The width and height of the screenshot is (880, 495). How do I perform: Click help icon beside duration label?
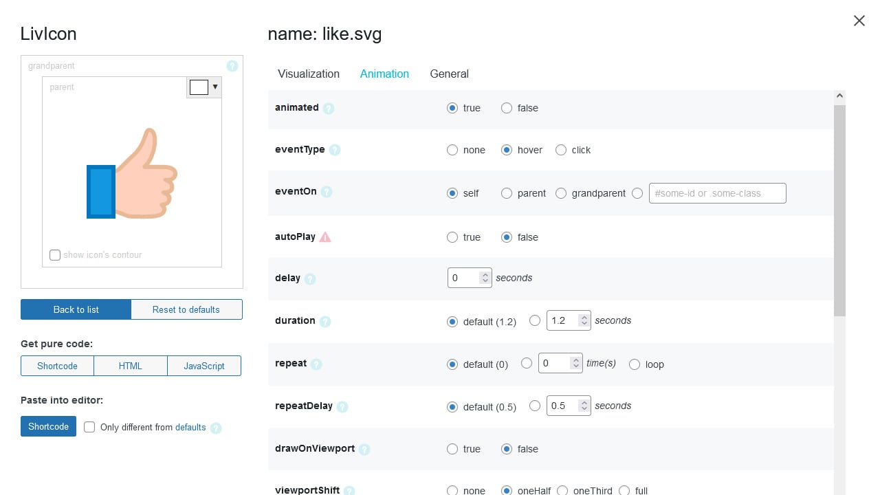[325, 321]
